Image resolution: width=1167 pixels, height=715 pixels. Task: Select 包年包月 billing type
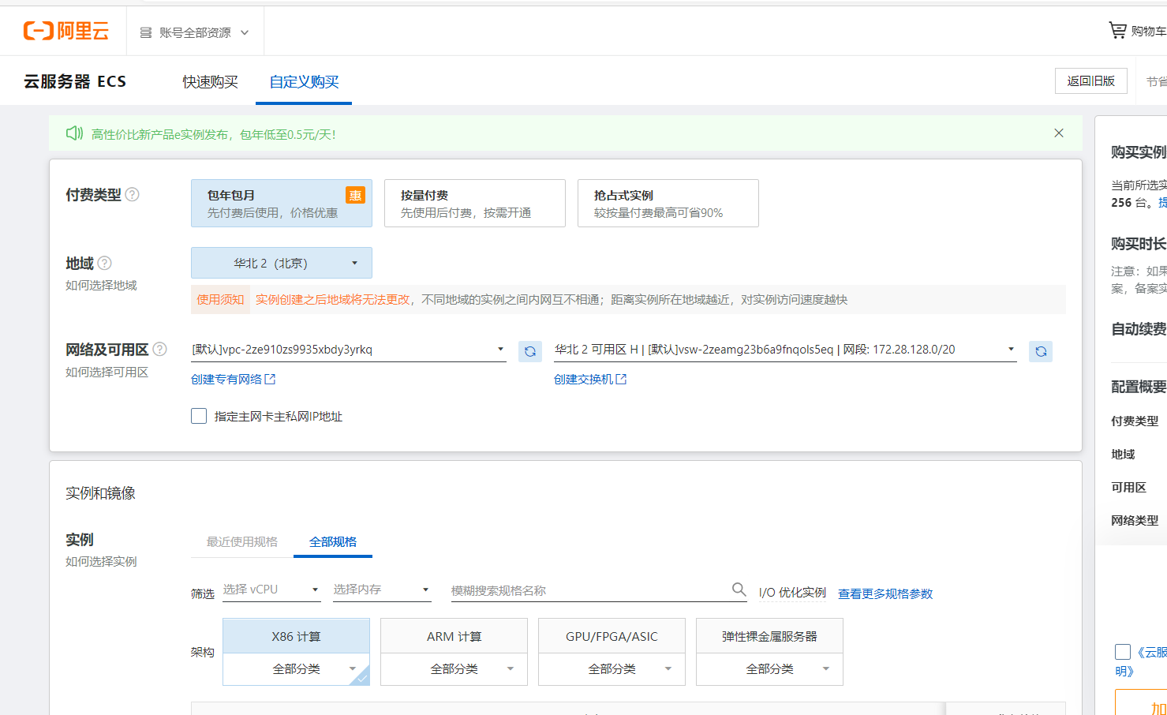[x=282, y=204]
